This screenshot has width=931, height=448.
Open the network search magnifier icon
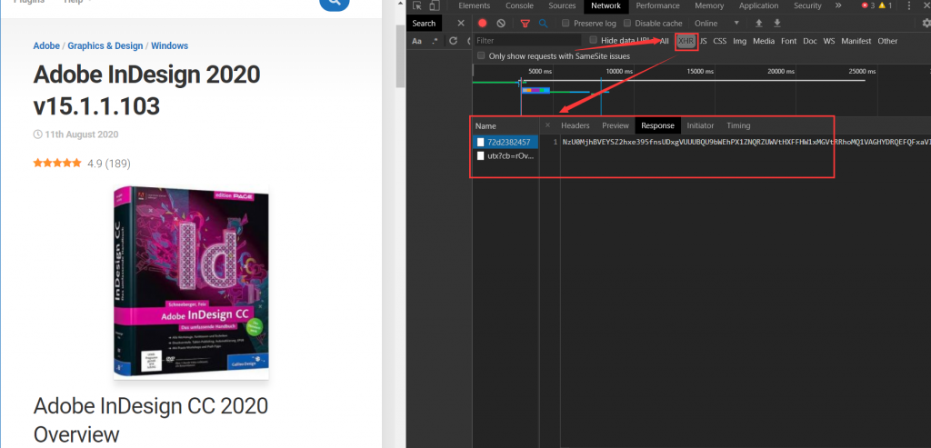pyautogui.click(x=543, y=23)
